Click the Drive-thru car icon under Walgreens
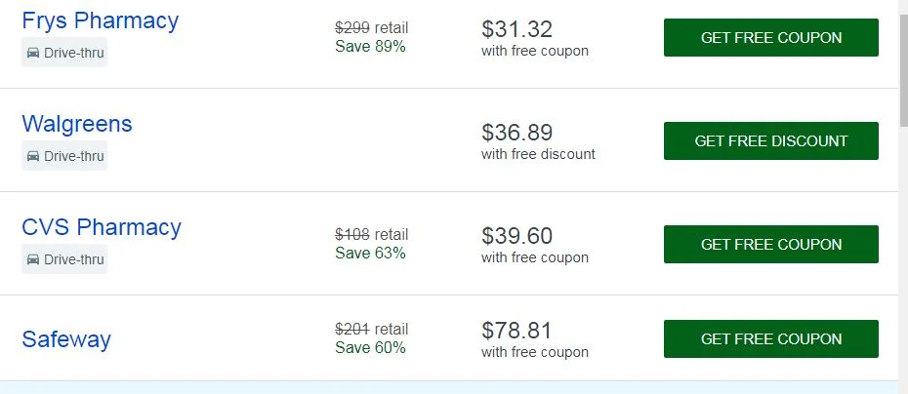Screen dimensions: 908x394 [33, 156]
